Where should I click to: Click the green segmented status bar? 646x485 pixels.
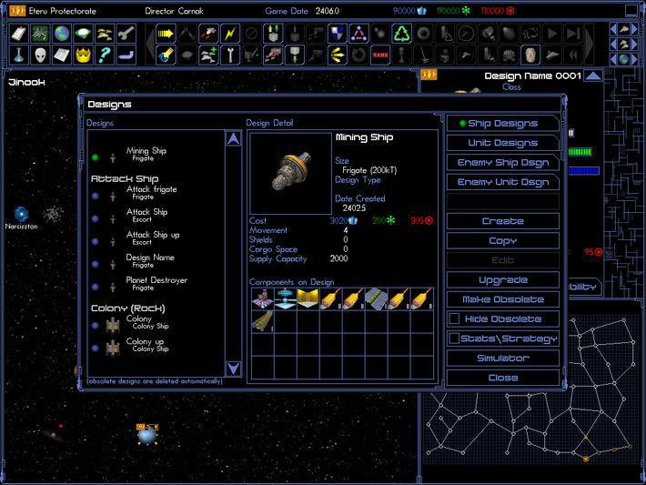(580, 152)
